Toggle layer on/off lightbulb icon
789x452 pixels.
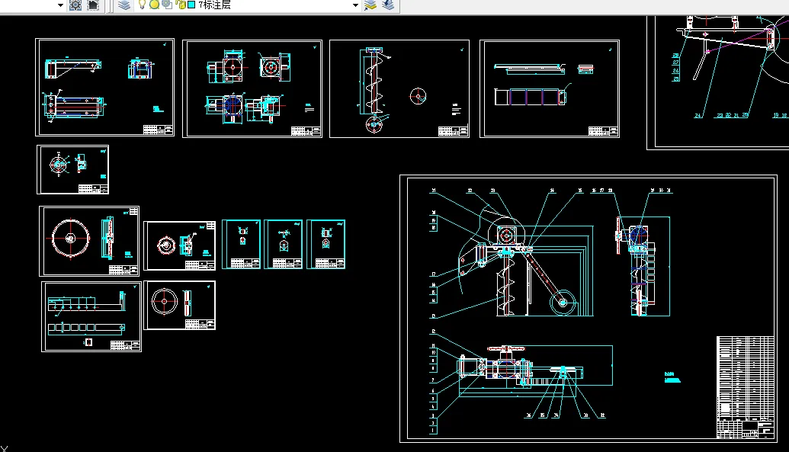point(142,5)
